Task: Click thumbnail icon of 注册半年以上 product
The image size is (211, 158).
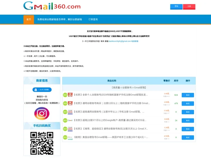Action: click(x=70, y=112)
